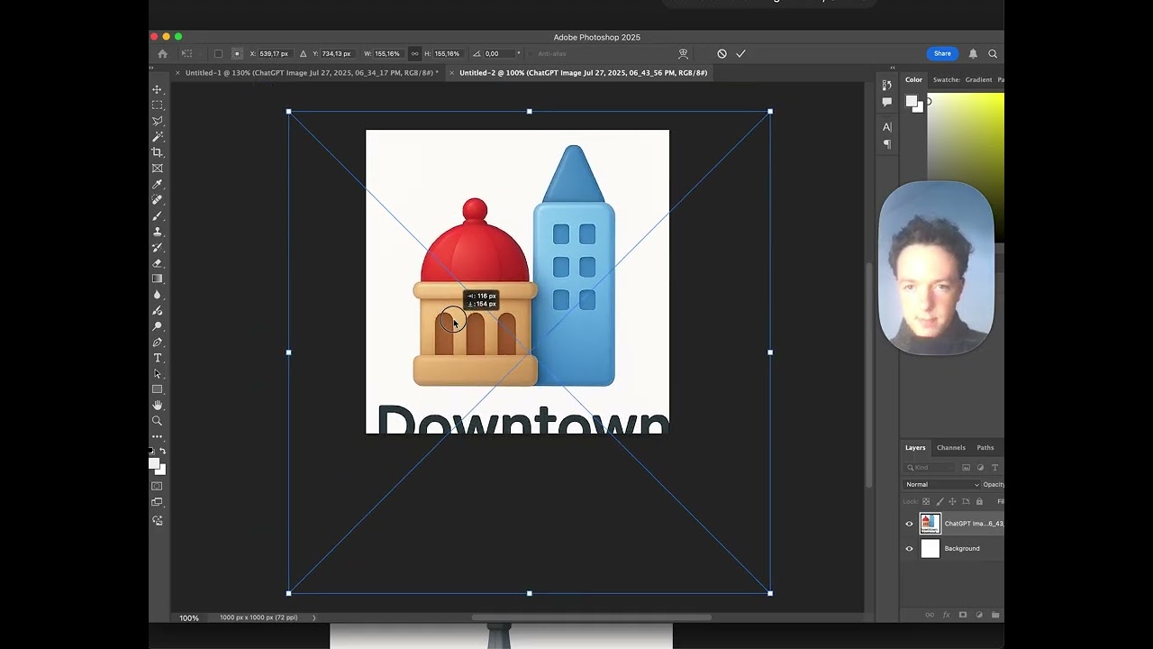This screenshot has width=1153, height=649.
Task: Select the Brush tool
Action: click(x=157, y=215)
